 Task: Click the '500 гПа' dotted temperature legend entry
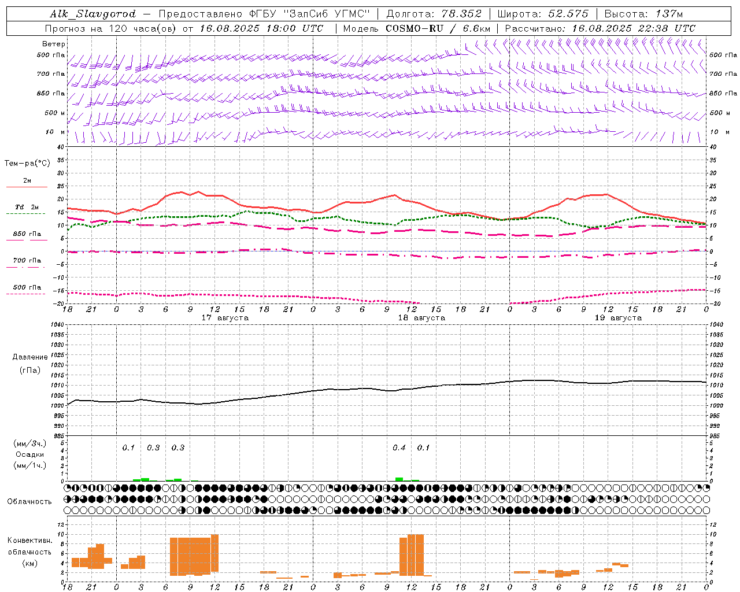click(x=27, y=287)
